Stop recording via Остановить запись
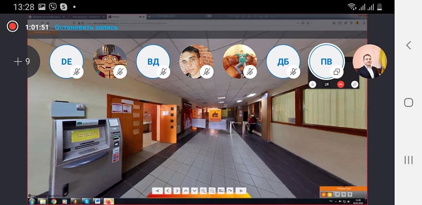Image resolution: width=422 pixels, height=205 pixels. coord(86,27)
